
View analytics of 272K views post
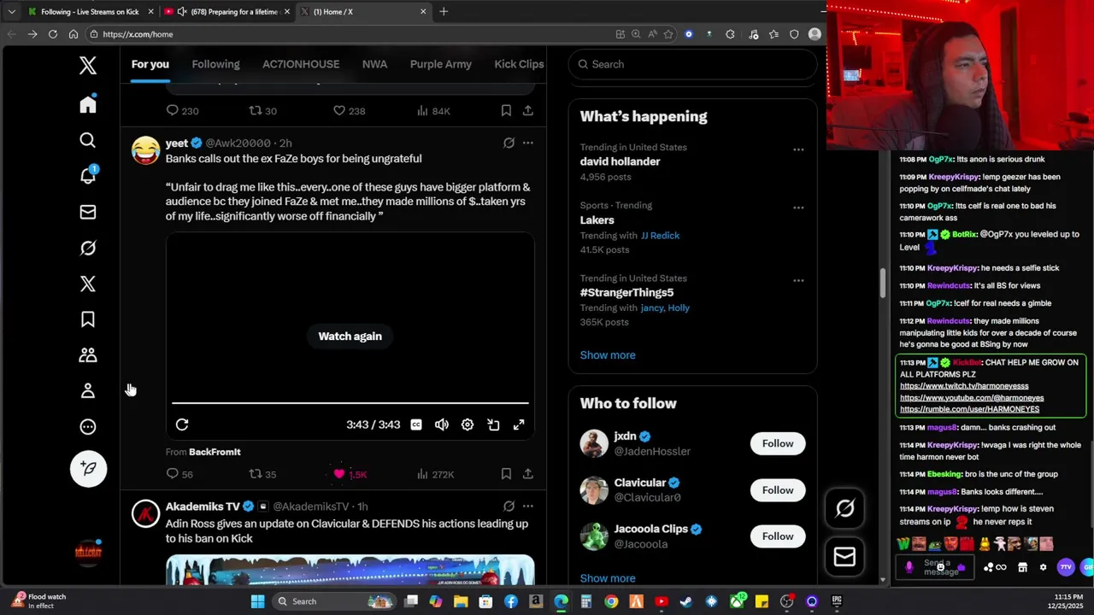[x=435, y=474]
